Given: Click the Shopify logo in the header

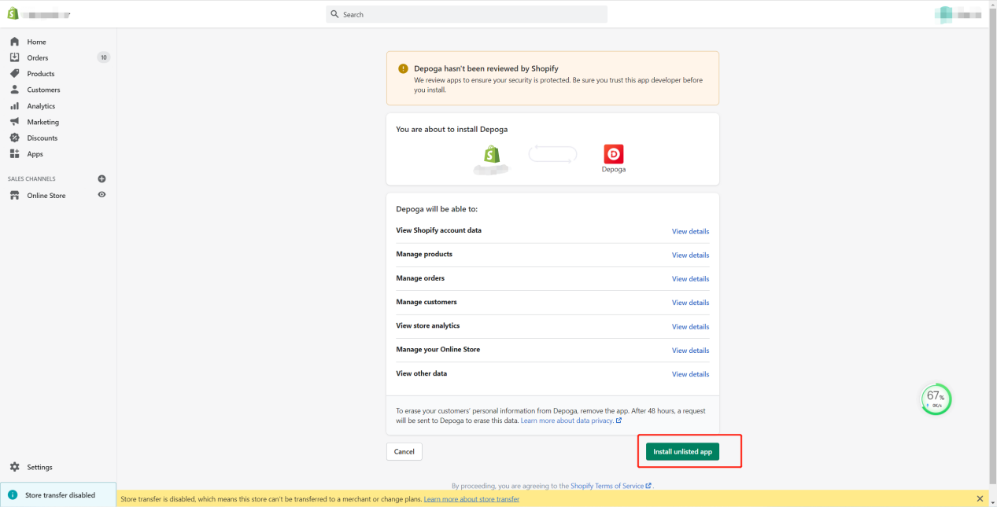Looking at the screenshot, I should click(x=13, y=13).
